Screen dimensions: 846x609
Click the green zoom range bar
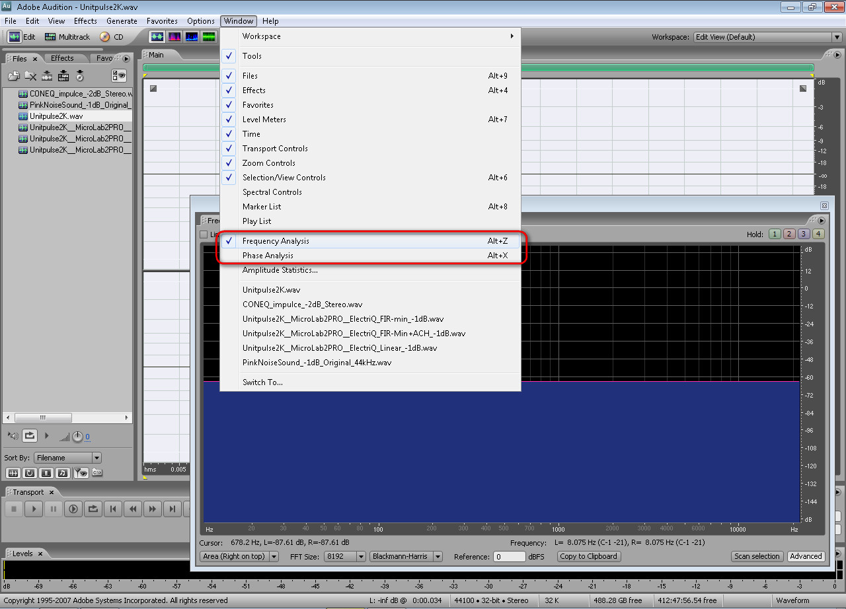(479, 67)
